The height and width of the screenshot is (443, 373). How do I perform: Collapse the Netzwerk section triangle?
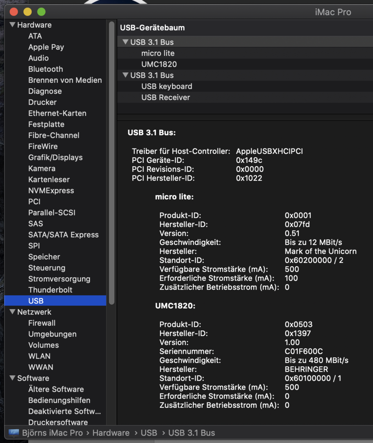pos(12,312)
